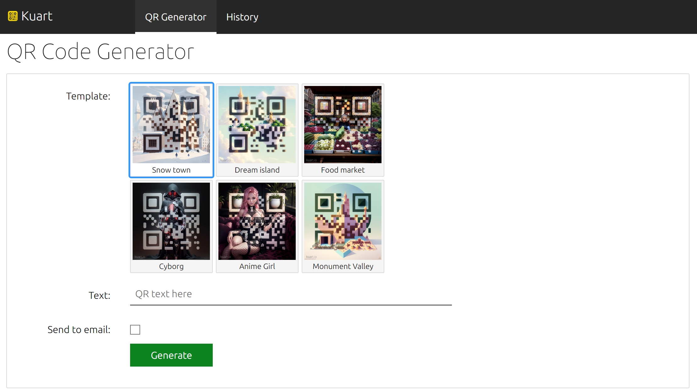Click the Kuart logo icon
697x392 pixels.
pyautogui.click(x=13, y=16)
